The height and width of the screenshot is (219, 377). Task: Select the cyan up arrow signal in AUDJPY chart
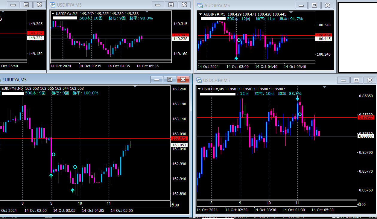[x=236, y=58]
